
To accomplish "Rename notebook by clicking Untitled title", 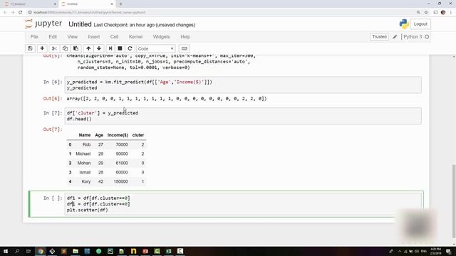I will pos(80,24).
